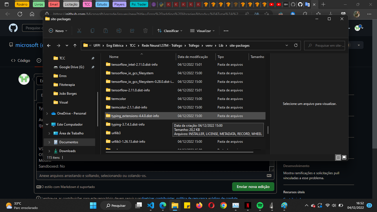
Task: Collapse the Este Computador tree item
Action: 47,124
